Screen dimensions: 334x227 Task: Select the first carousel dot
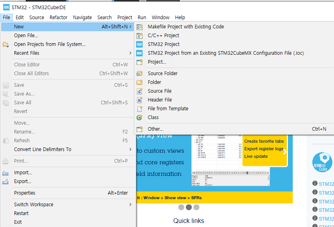[181, 207]
